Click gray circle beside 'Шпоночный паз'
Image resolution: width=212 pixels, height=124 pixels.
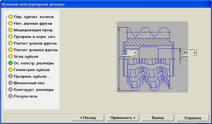coord(11,83)
